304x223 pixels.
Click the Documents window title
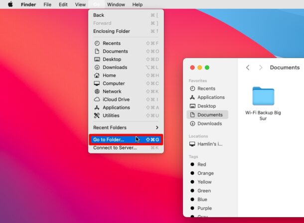[285, 68]
